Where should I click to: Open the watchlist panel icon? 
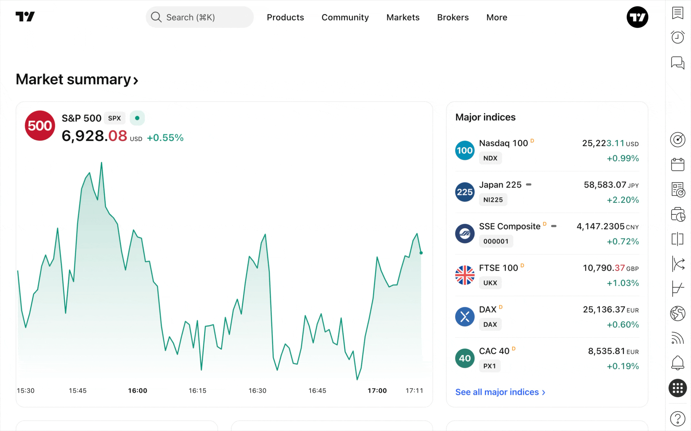coord(677,13)
